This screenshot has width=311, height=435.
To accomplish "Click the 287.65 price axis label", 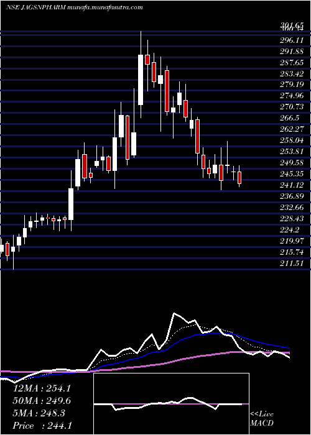I will pyautogui.click(x=292, y=62).
